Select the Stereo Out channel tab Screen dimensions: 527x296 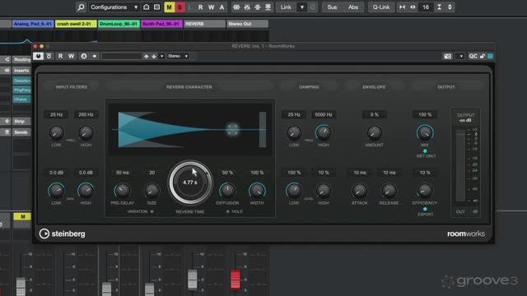click(248, 24)
